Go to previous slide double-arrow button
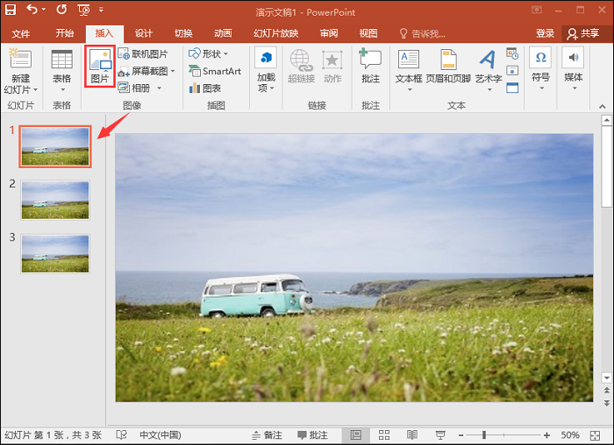 point(607,391)
